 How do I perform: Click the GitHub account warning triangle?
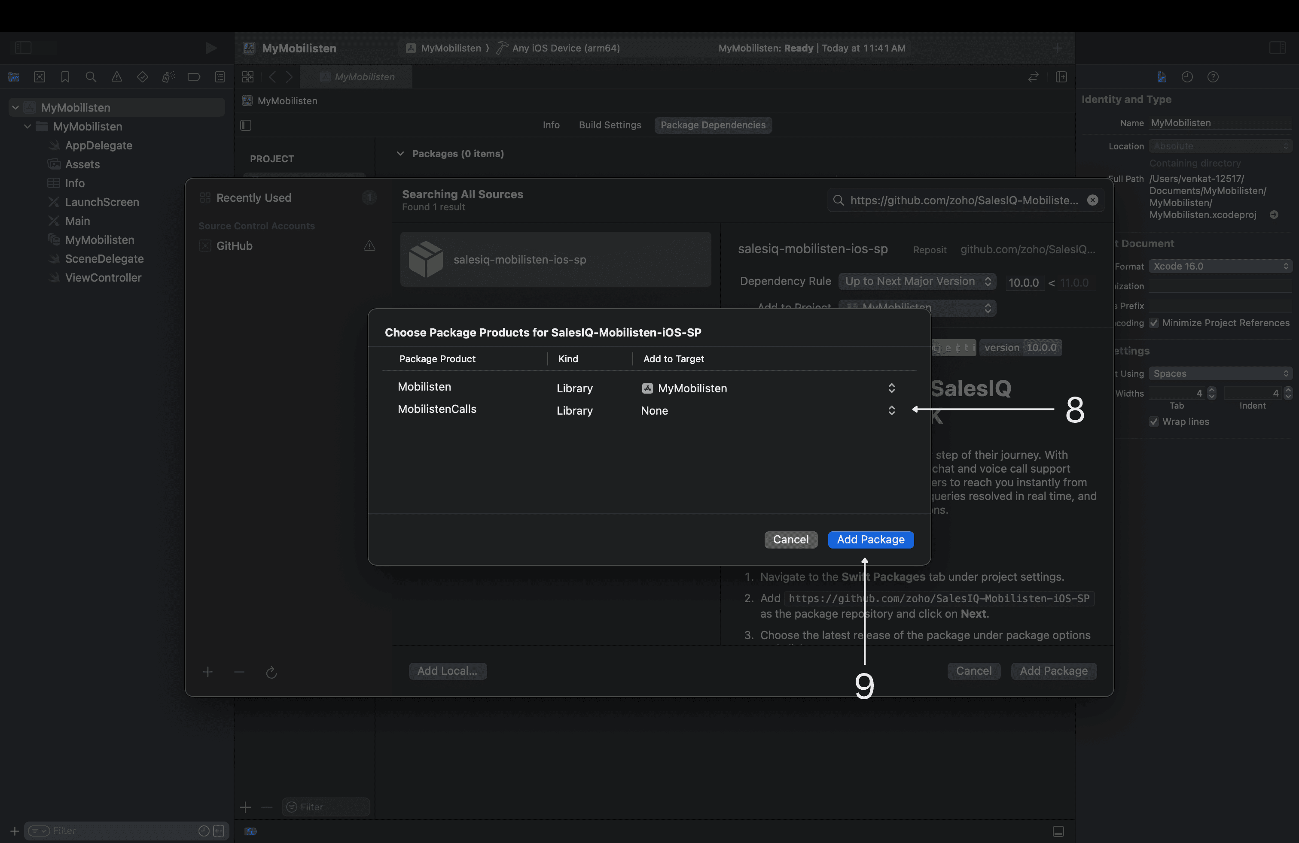[x=369, y=246]
